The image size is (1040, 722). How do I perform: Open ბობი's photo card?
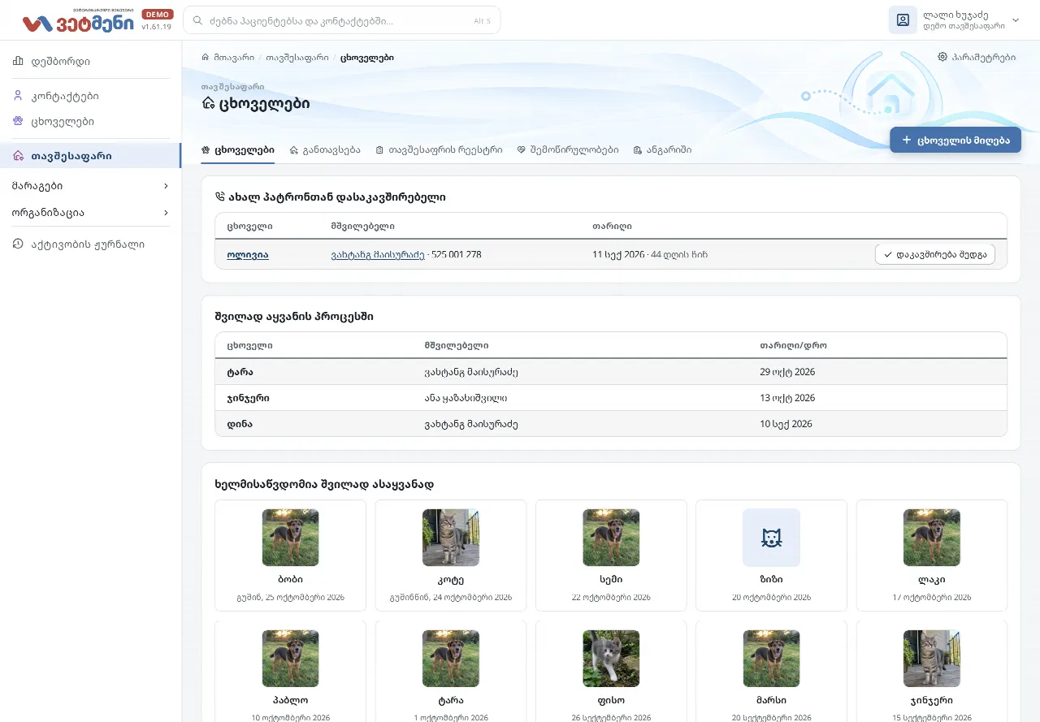coord(290,556)
